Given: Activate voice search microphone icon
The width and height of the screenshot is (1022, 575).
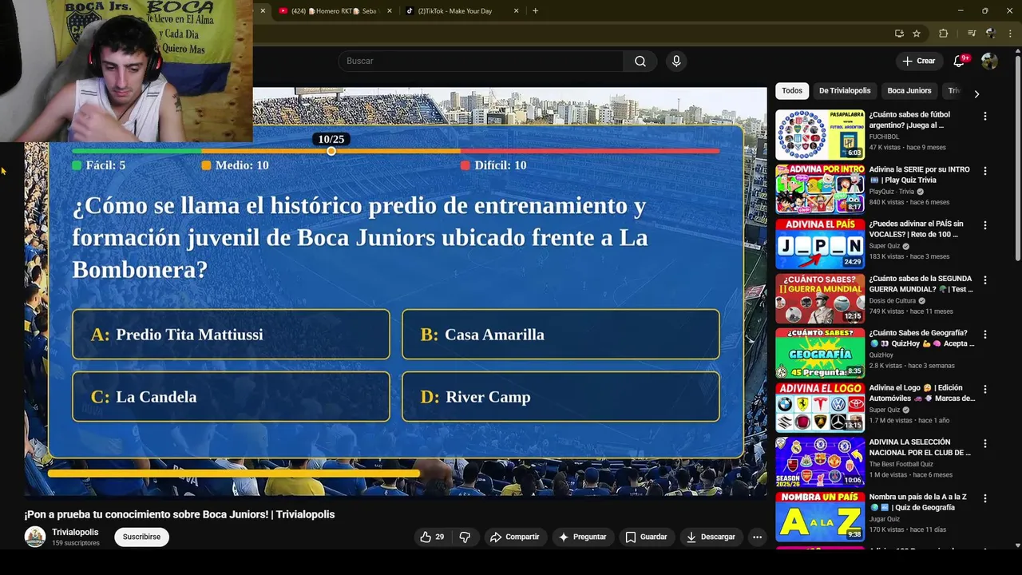Looking at the screenshot, I should coord(676,61).
